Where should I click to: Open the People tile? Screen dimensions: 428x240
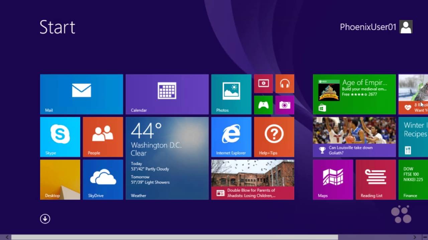(103, 137)
